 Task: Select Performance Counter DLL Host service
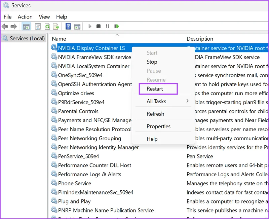(94, 165)
